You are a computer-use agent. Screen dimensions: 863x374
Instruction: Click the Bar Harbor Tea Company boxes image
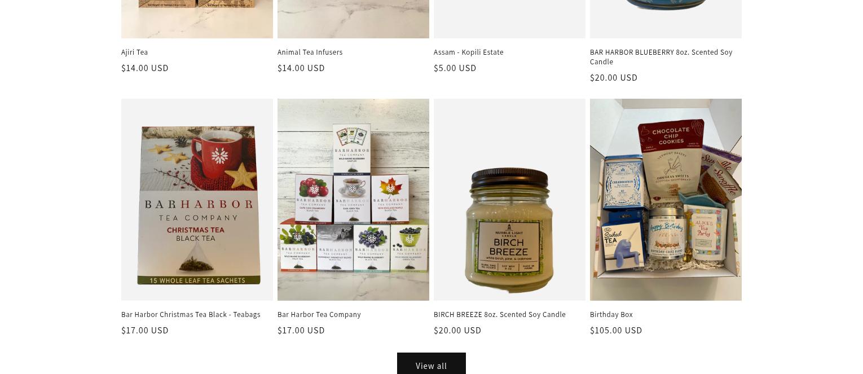point(353,200)
